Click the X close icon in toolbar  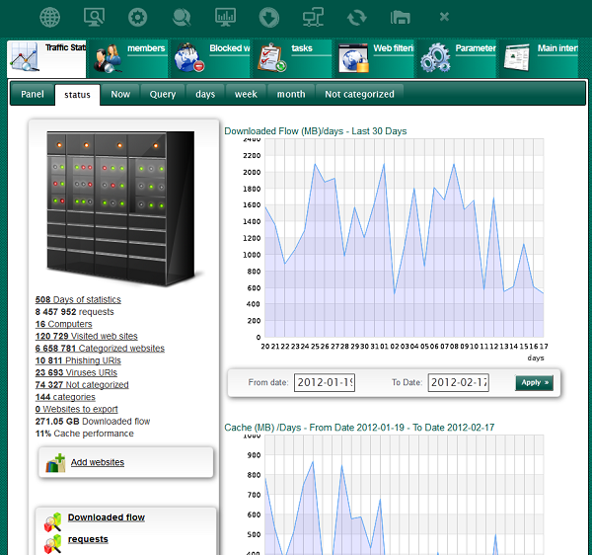(444, 17)
